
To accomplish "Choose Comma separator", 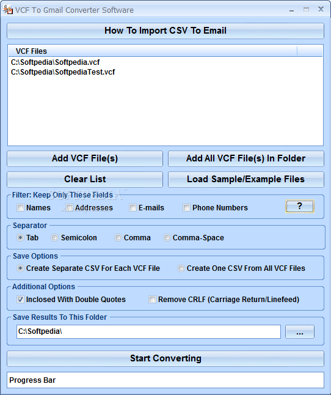I will (118, 238).
